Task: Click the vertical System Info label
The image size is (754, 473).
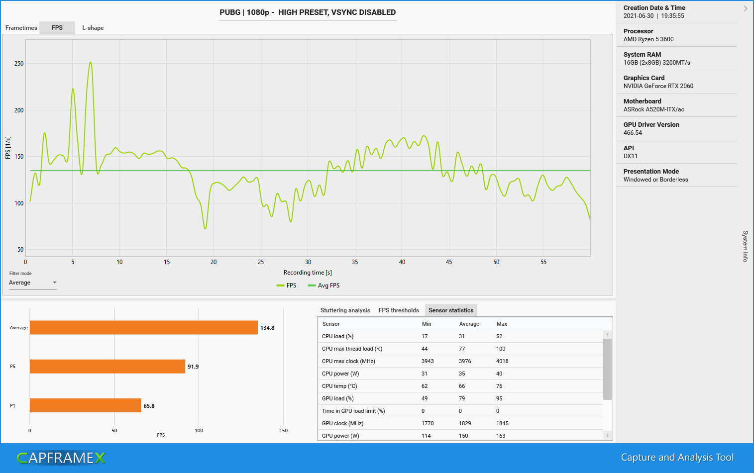Action: (746, 246)
